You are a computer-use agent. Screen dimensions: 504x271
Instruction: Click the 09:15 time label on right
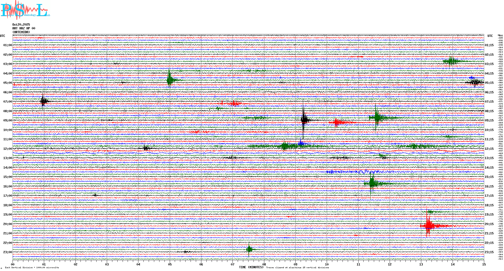489,120
